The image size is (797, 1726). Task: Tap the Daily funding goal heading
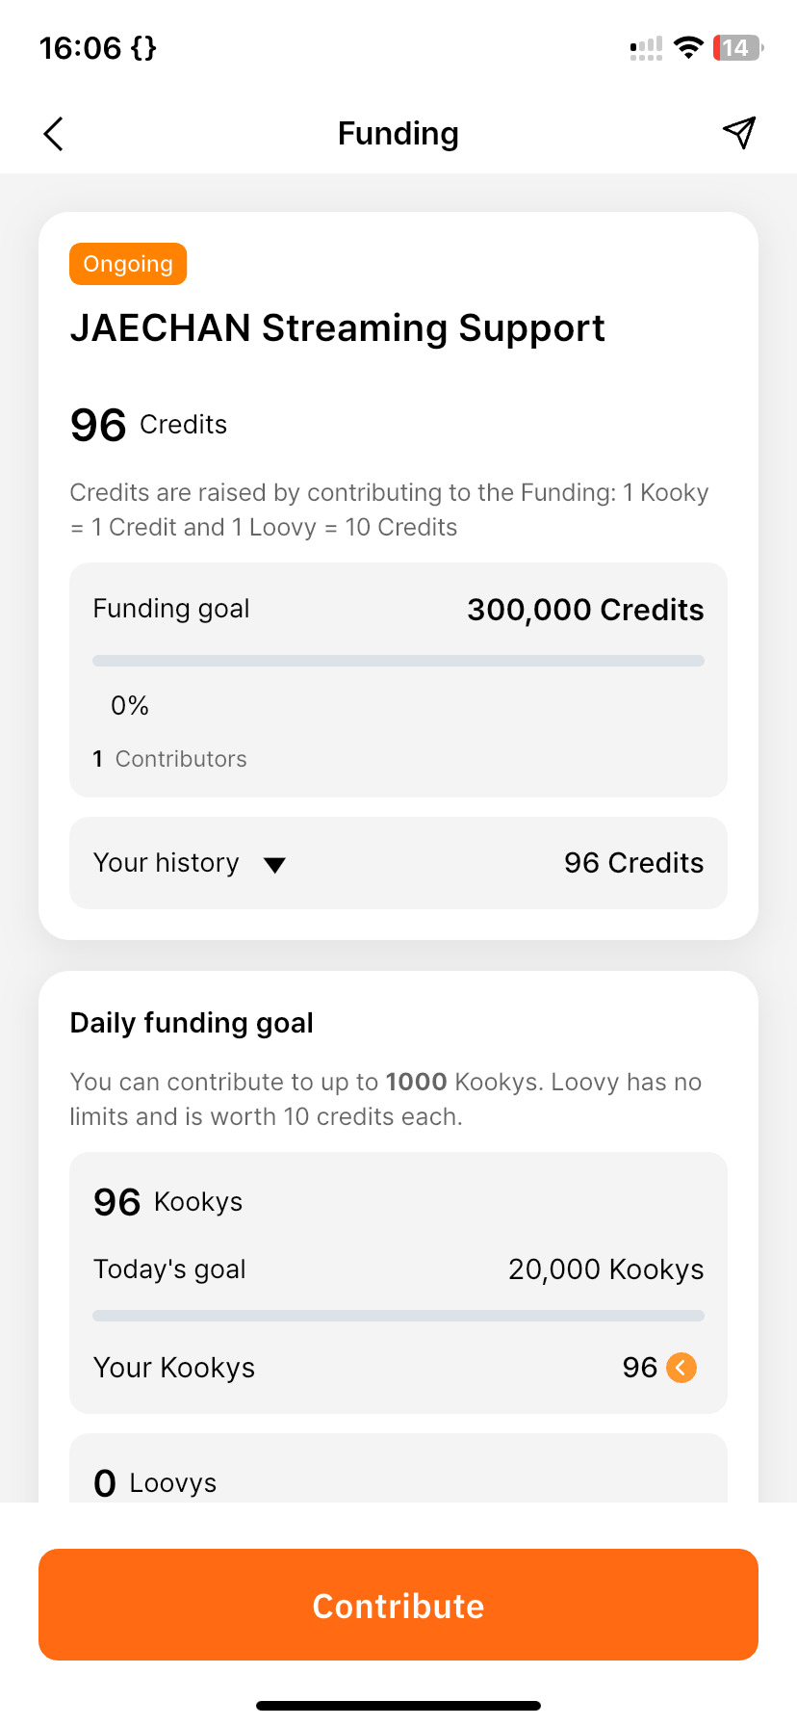(192, 1023)
